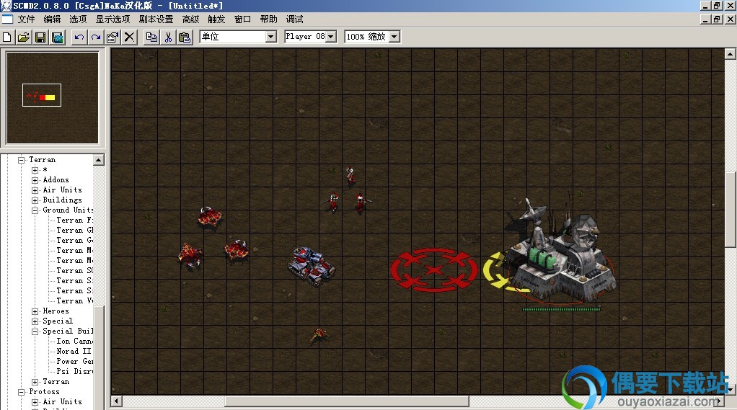737x410 pixels.
Task: Click the application icon in title bar
Action: [6, 6]
